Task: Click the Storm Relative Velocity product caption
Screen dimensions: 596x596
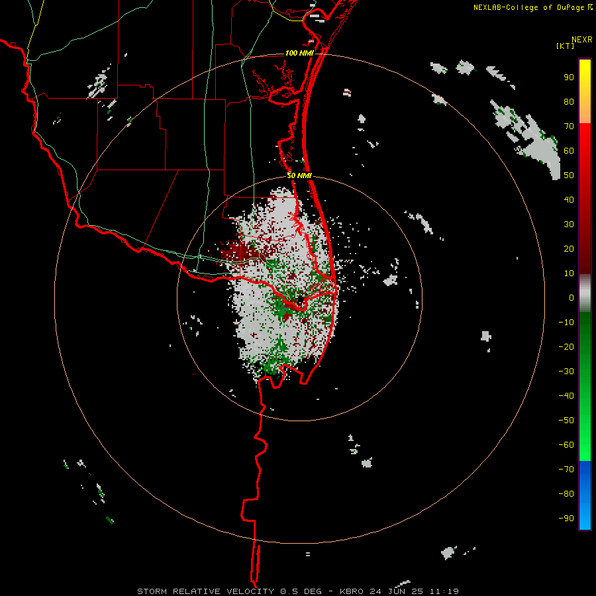Action: [x=298, y=591]
